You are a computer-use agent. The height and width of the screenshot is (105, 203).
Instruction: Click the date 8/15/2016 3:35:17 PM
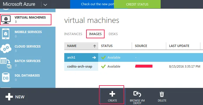click(185, 66)
